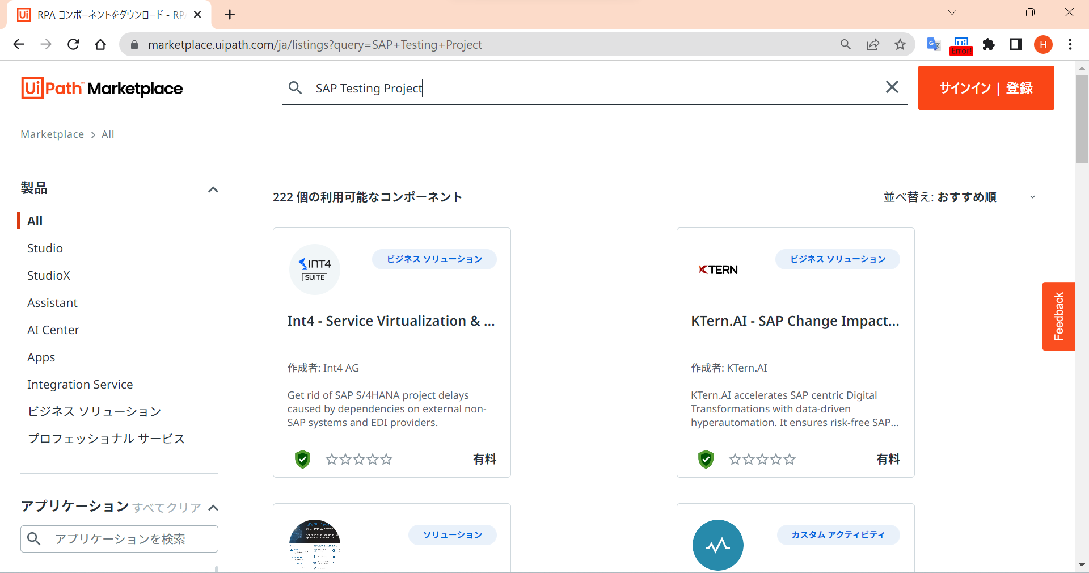Click the scrollbar down arrow
This screenshot has width=1089, height=573.
click(1082, 565)
